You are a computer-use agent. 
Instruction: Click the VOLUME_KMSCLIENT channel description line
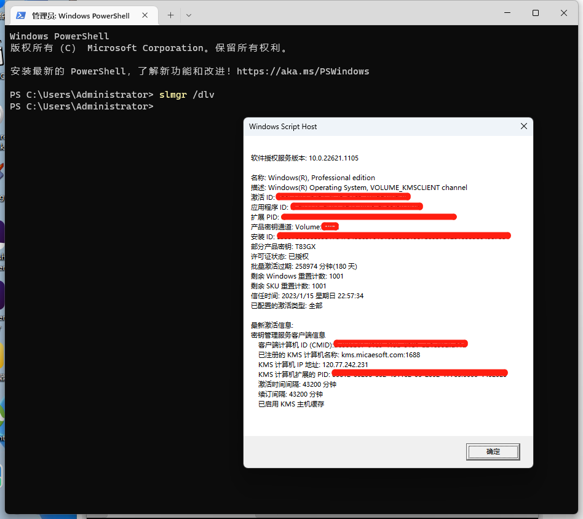click(359, 188)
